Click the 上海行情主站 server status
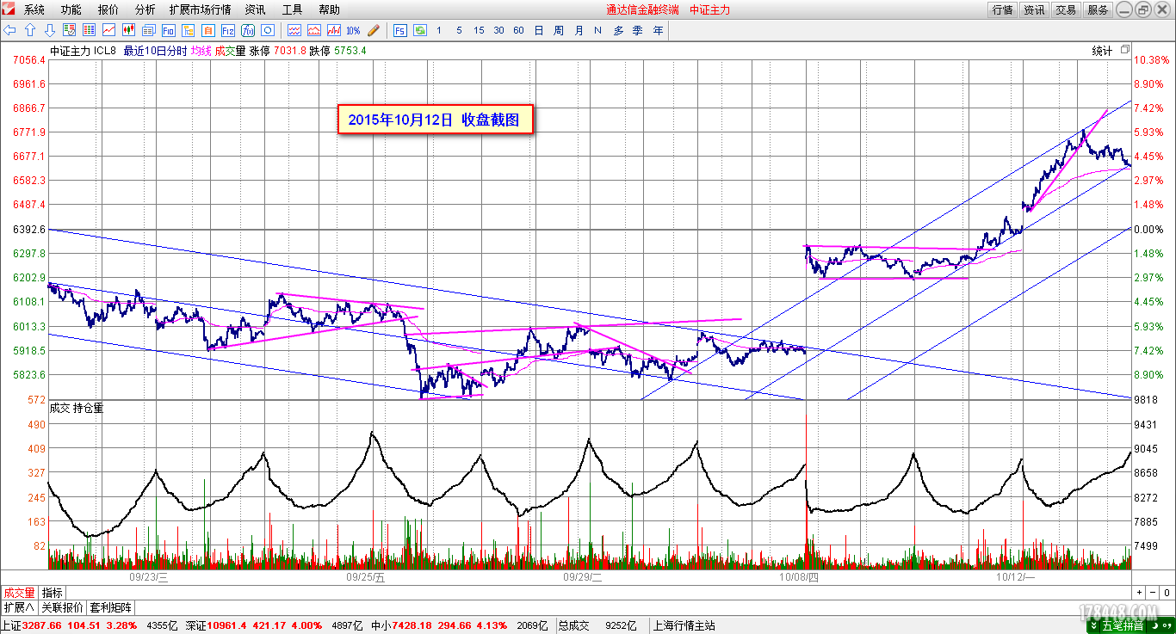 click(x=684, y=625)
